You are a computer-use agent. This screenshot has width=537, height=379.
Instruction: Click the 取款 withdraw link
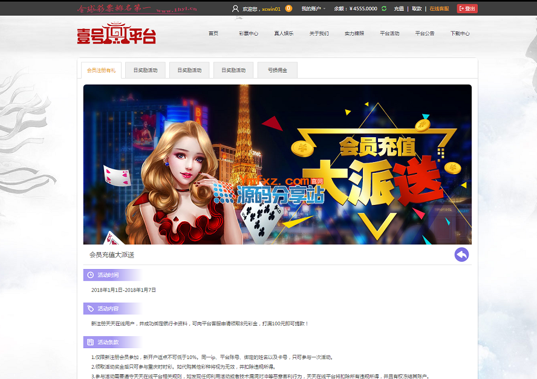click(417, 8)
